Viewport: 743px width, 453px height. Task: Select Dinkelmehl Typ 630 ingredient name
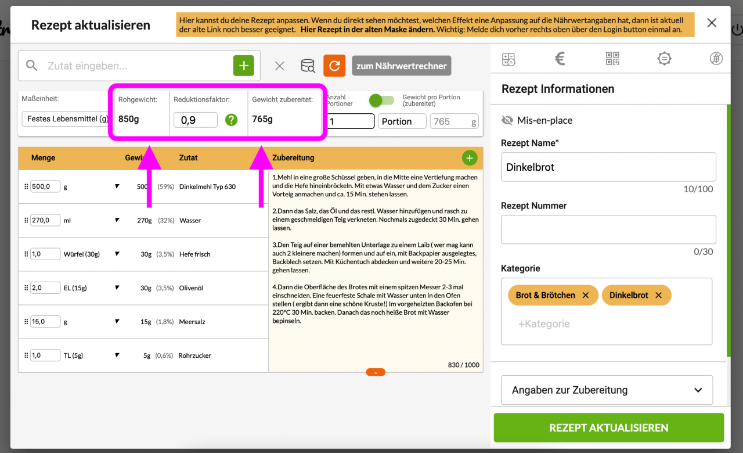pyautogui.click(x=208, y=187)
